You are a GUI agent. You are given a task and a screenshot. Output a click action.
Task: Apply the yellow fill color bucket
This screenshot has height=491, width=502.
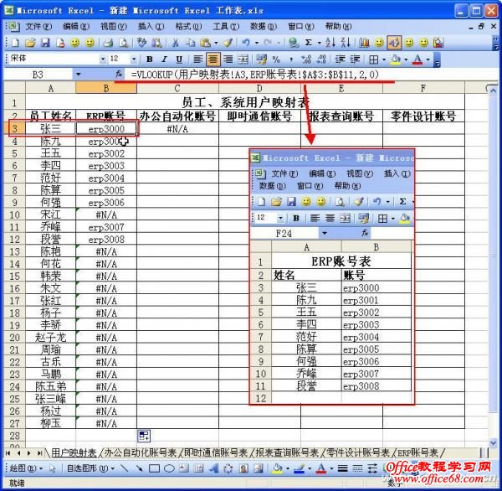(x=397, y=59)
